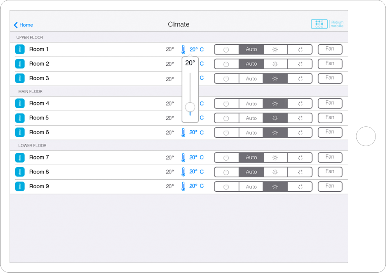The width and height of the screenshot is (386, 273).
Task: Select cooling snowflake icon for Room 8
Action: point(300,172)
